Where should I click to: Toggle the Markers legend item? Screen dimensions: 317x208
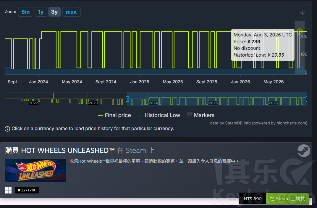tap(200, 115)
